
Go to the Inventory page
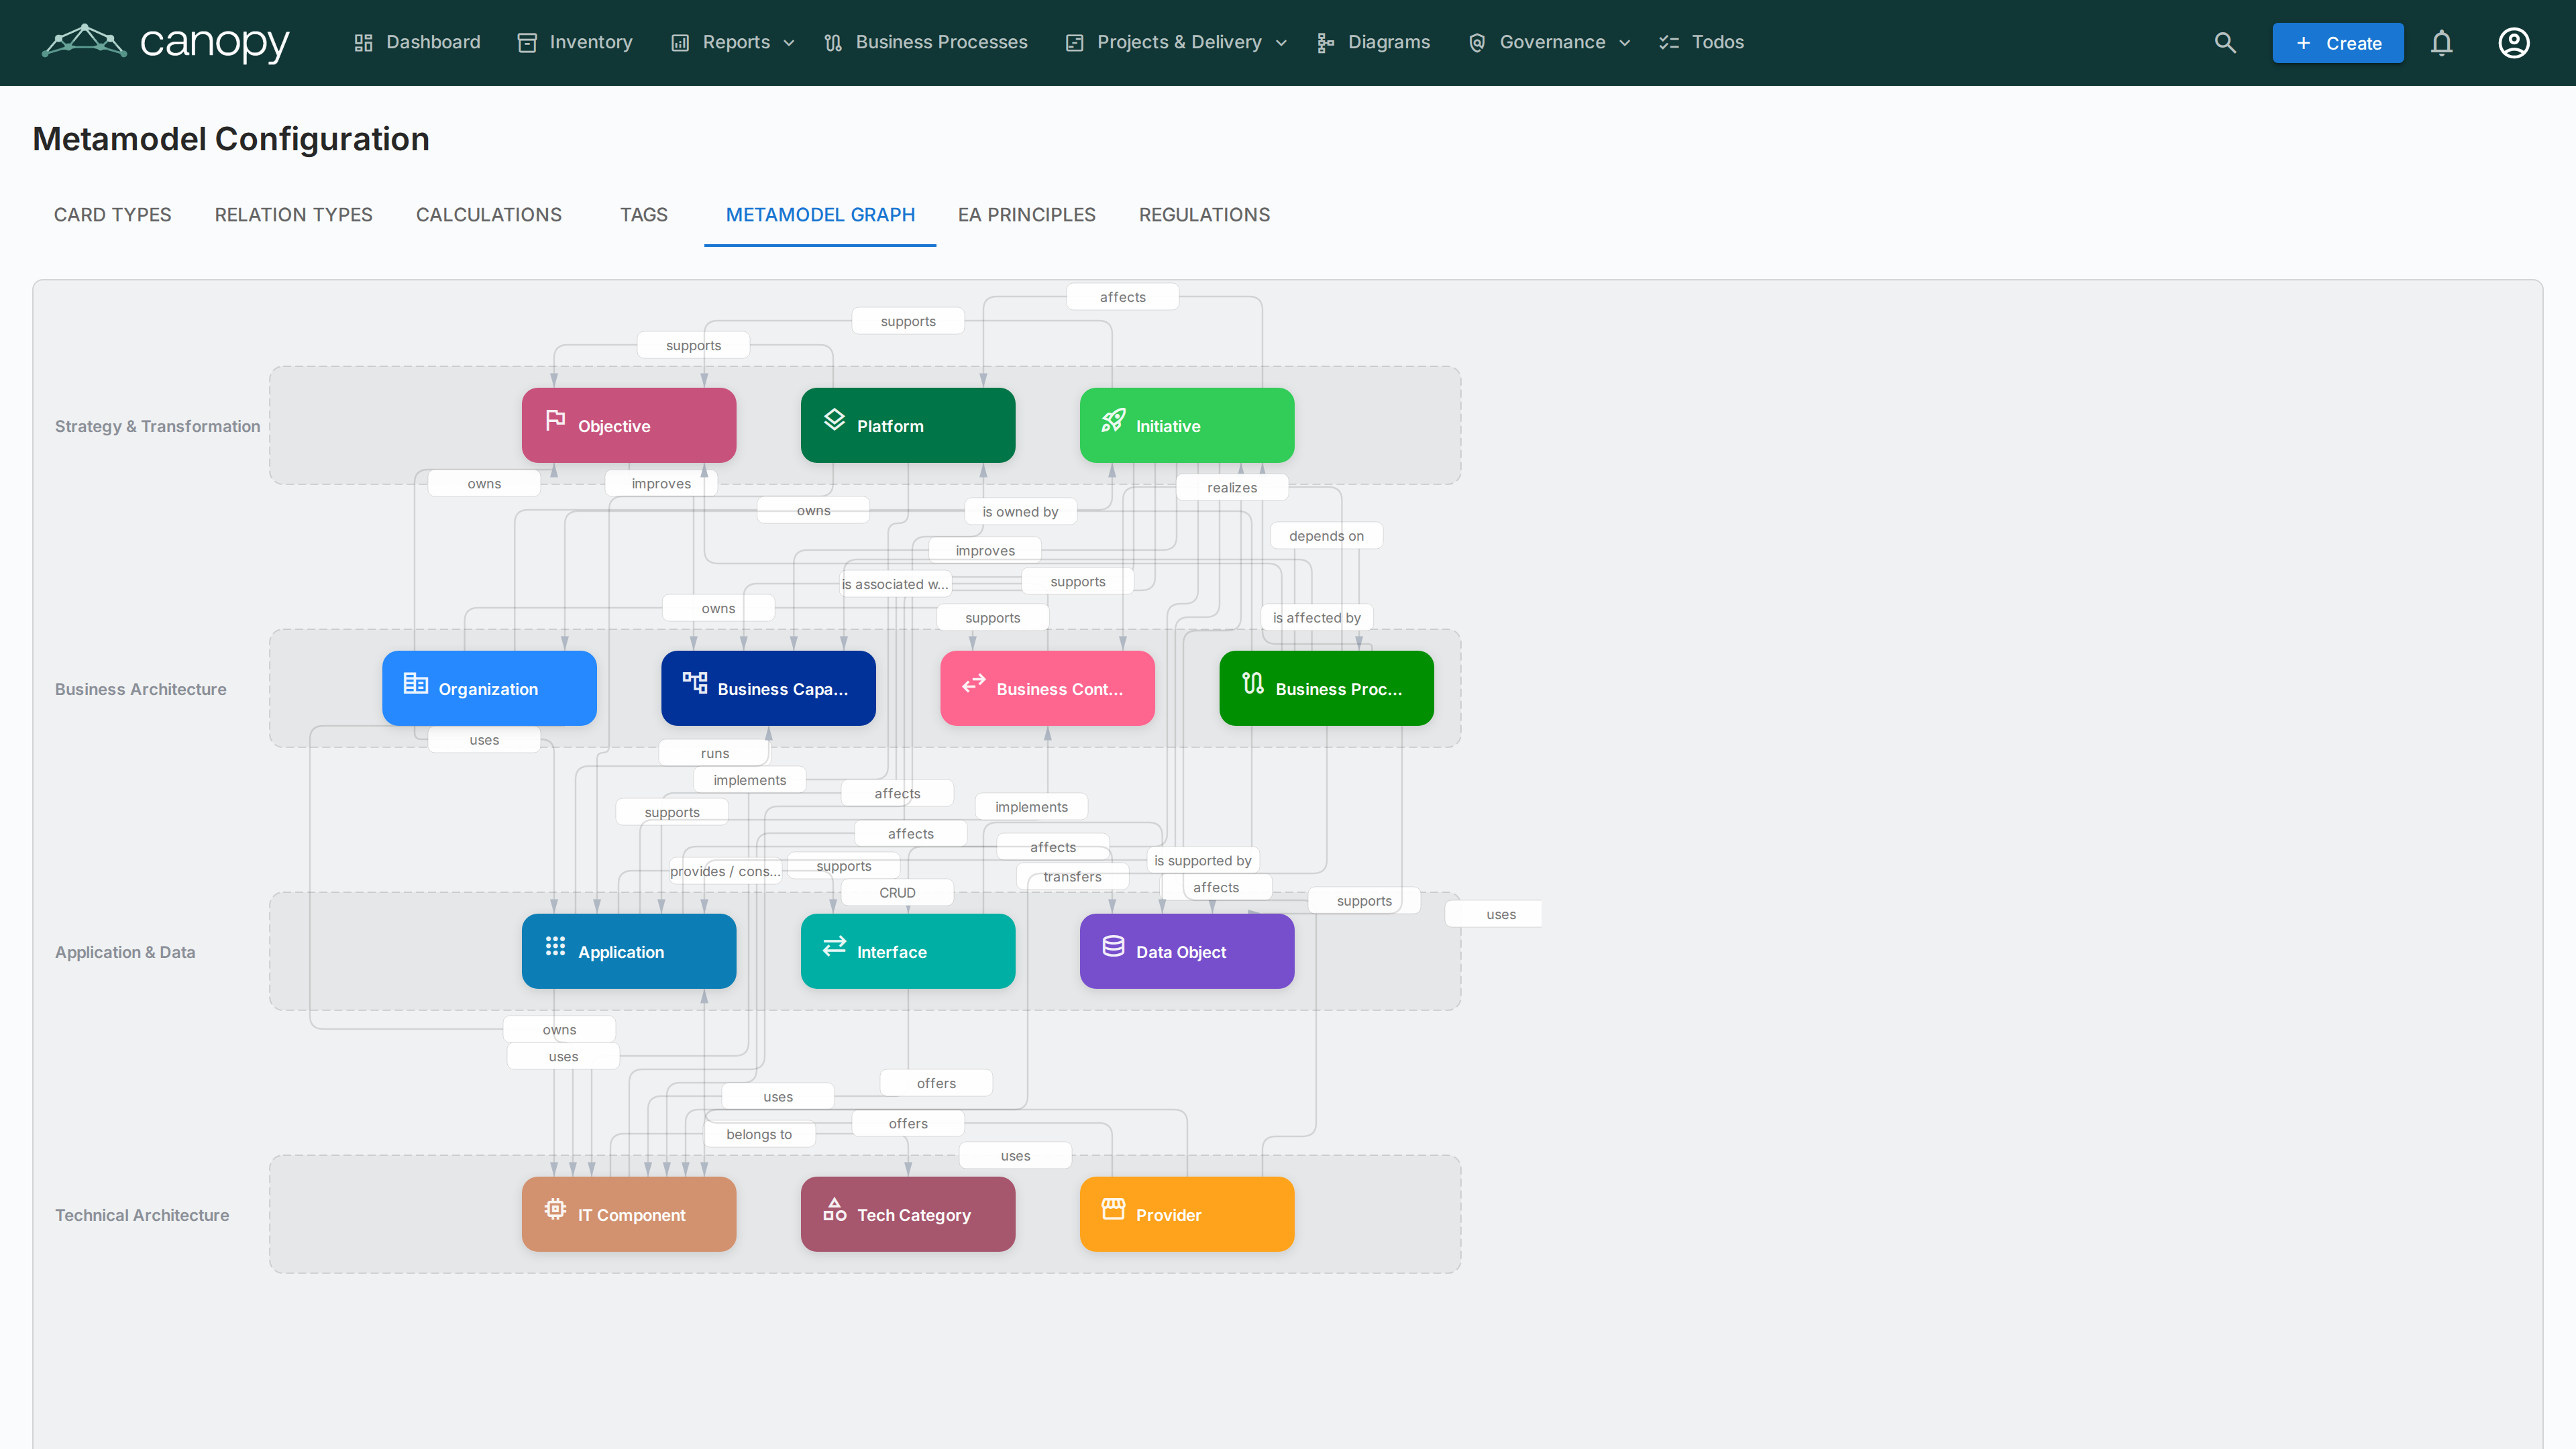(x=575, y=42)
